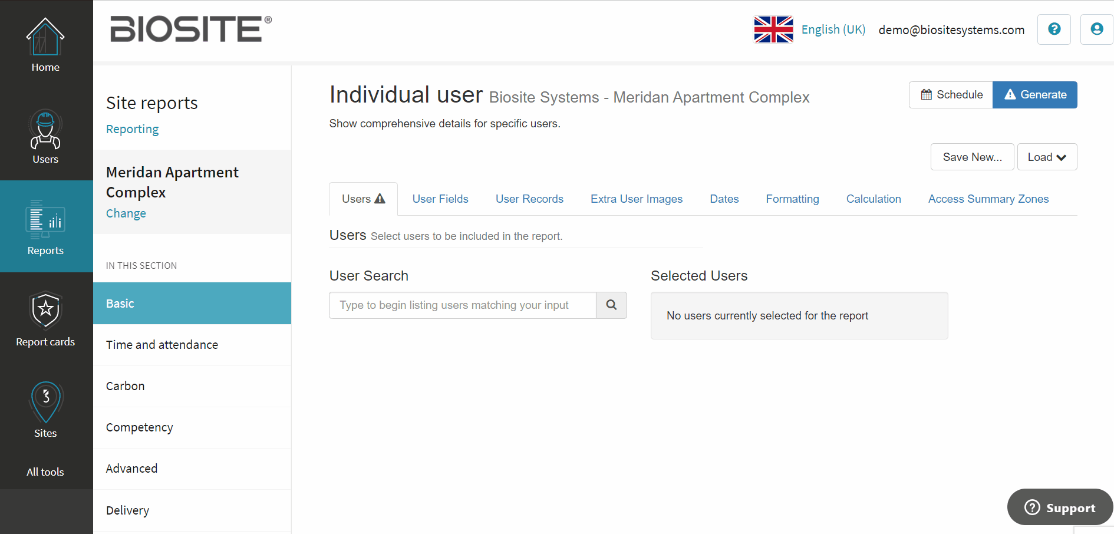Open the Load dropdown

pyautogui.click(x=1047, y=157)
